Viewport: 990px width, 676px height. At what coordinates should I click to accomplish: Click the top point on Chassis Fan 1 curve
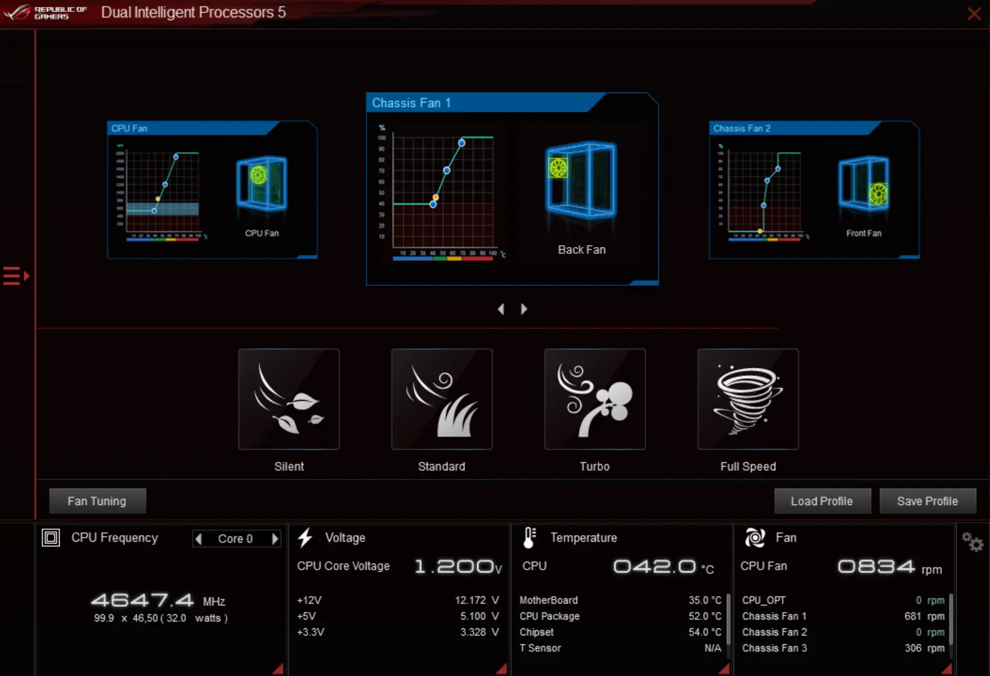tap(461, 143)
